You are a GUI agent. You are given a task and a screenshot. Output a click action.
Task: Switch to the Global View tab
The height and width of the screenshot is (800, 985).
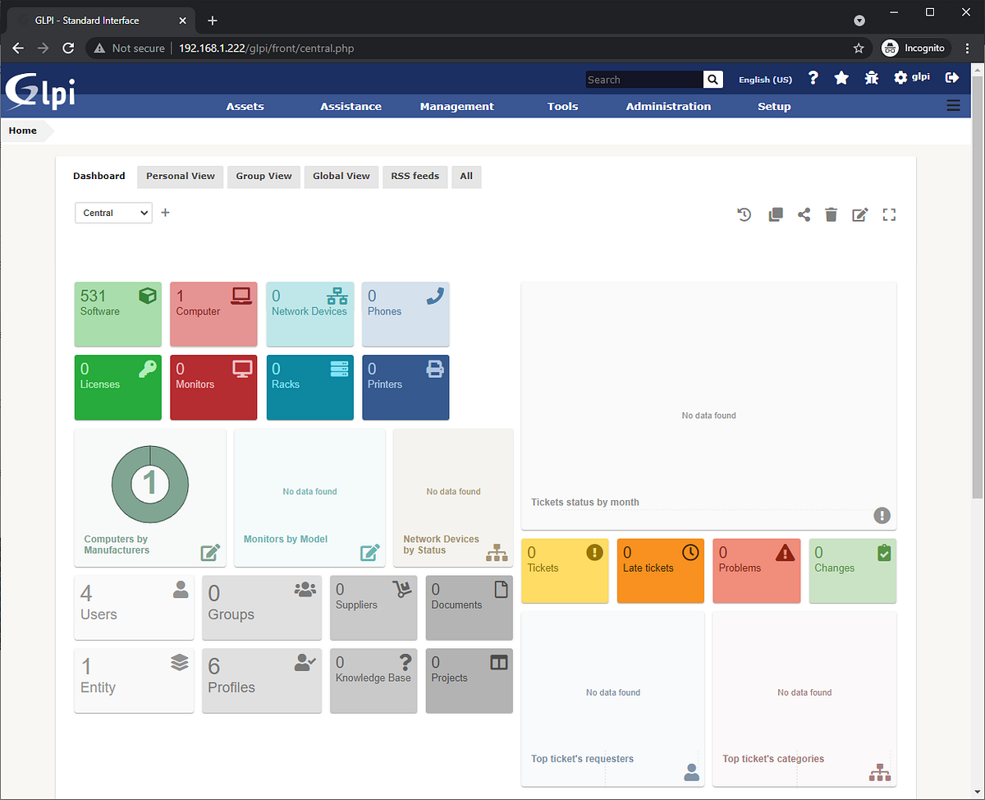[341, 176]
